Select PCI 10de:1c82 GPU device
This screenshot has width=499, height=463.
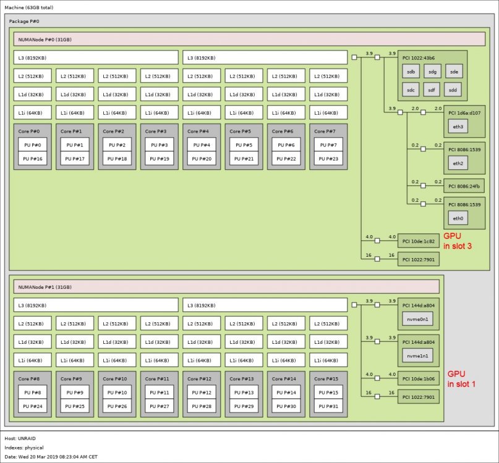coord(418,241)
